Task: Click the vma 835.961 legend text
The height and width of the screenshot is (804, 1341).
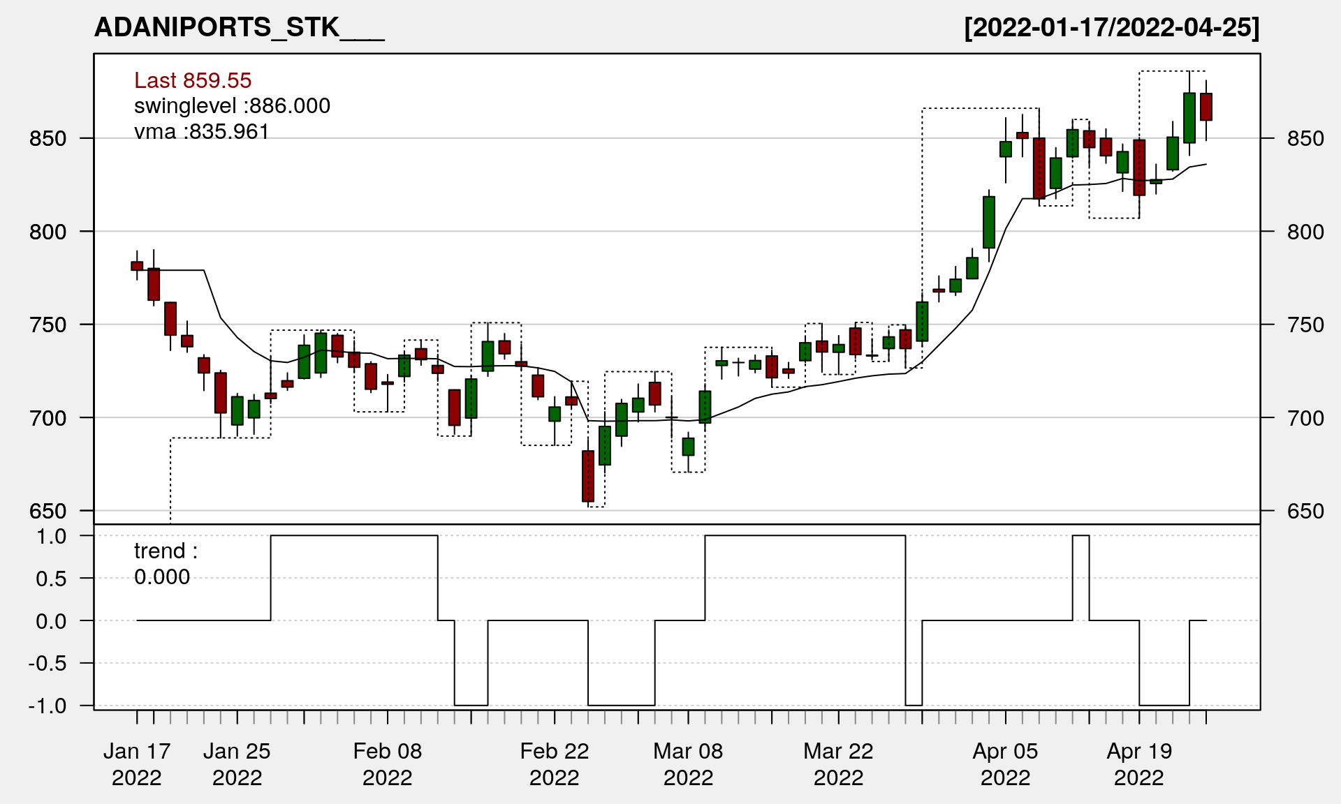Action: pyautogui.click(x=201, y=132)
